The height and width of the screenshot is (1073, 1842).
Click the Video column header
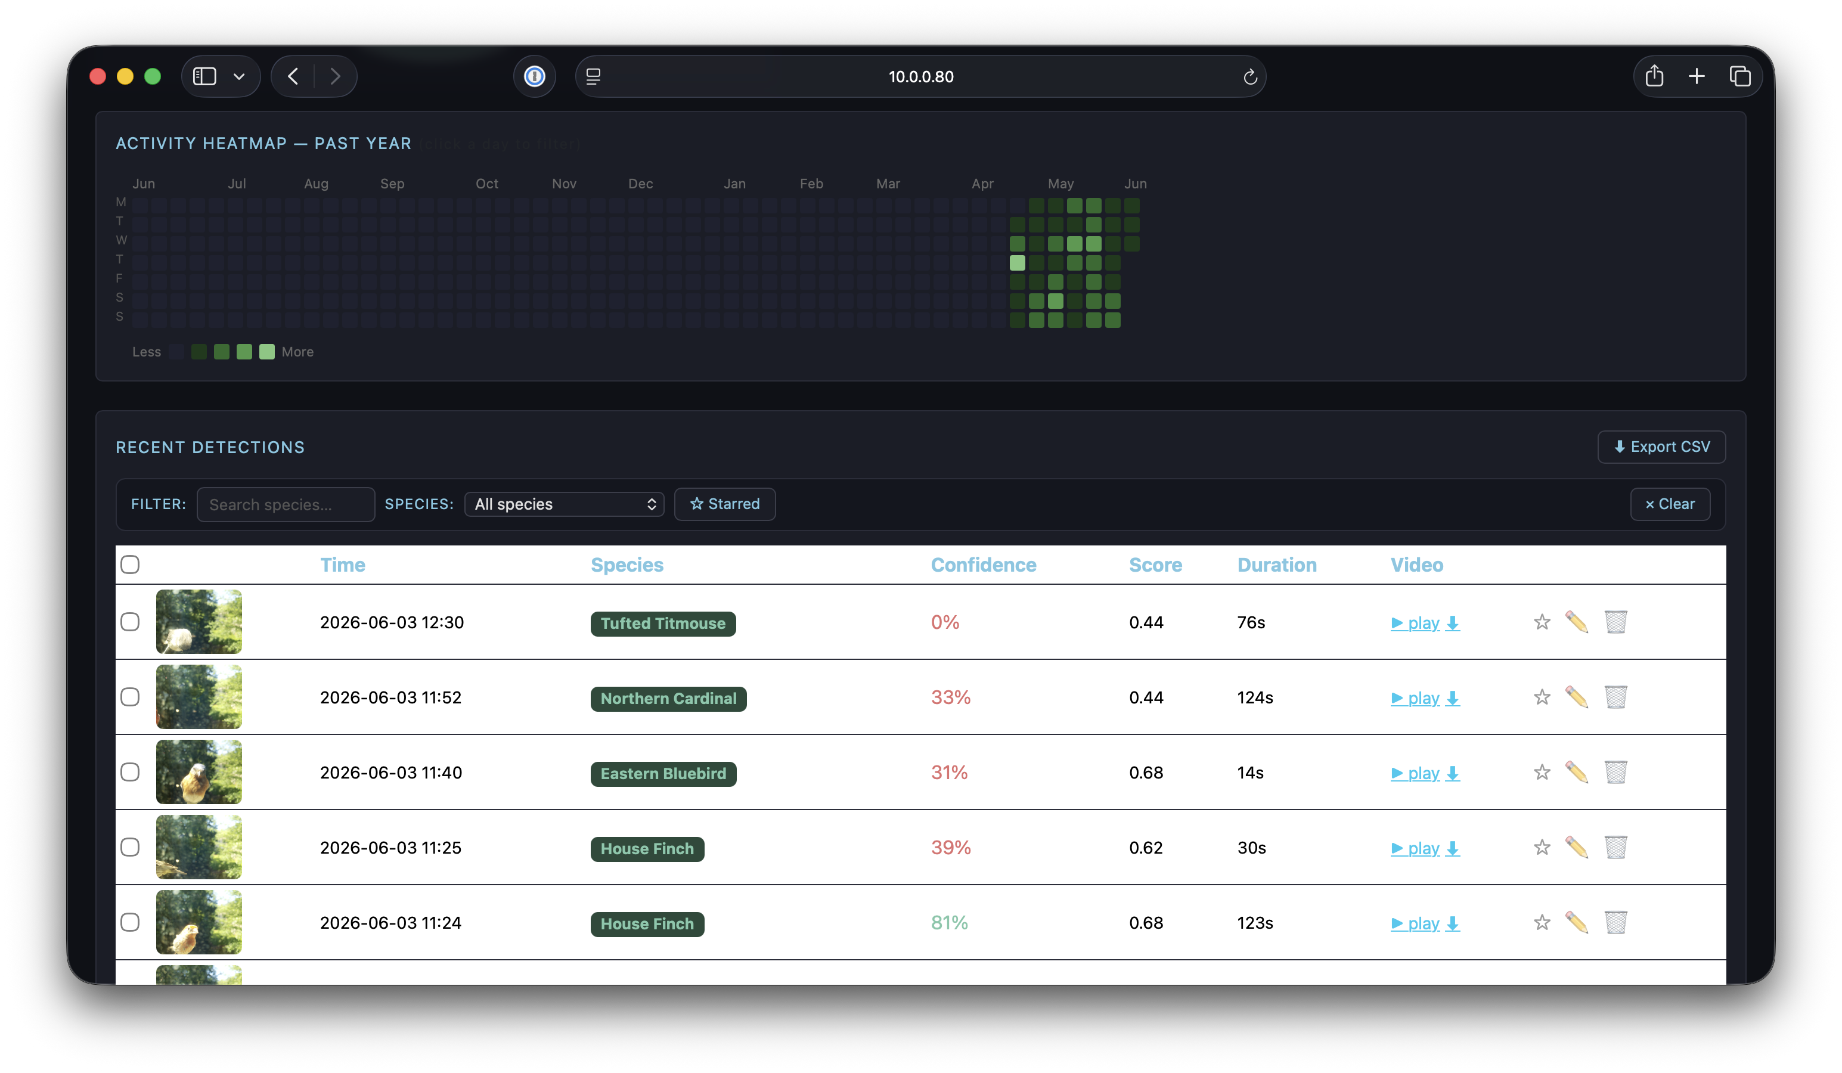(1416, 565)
